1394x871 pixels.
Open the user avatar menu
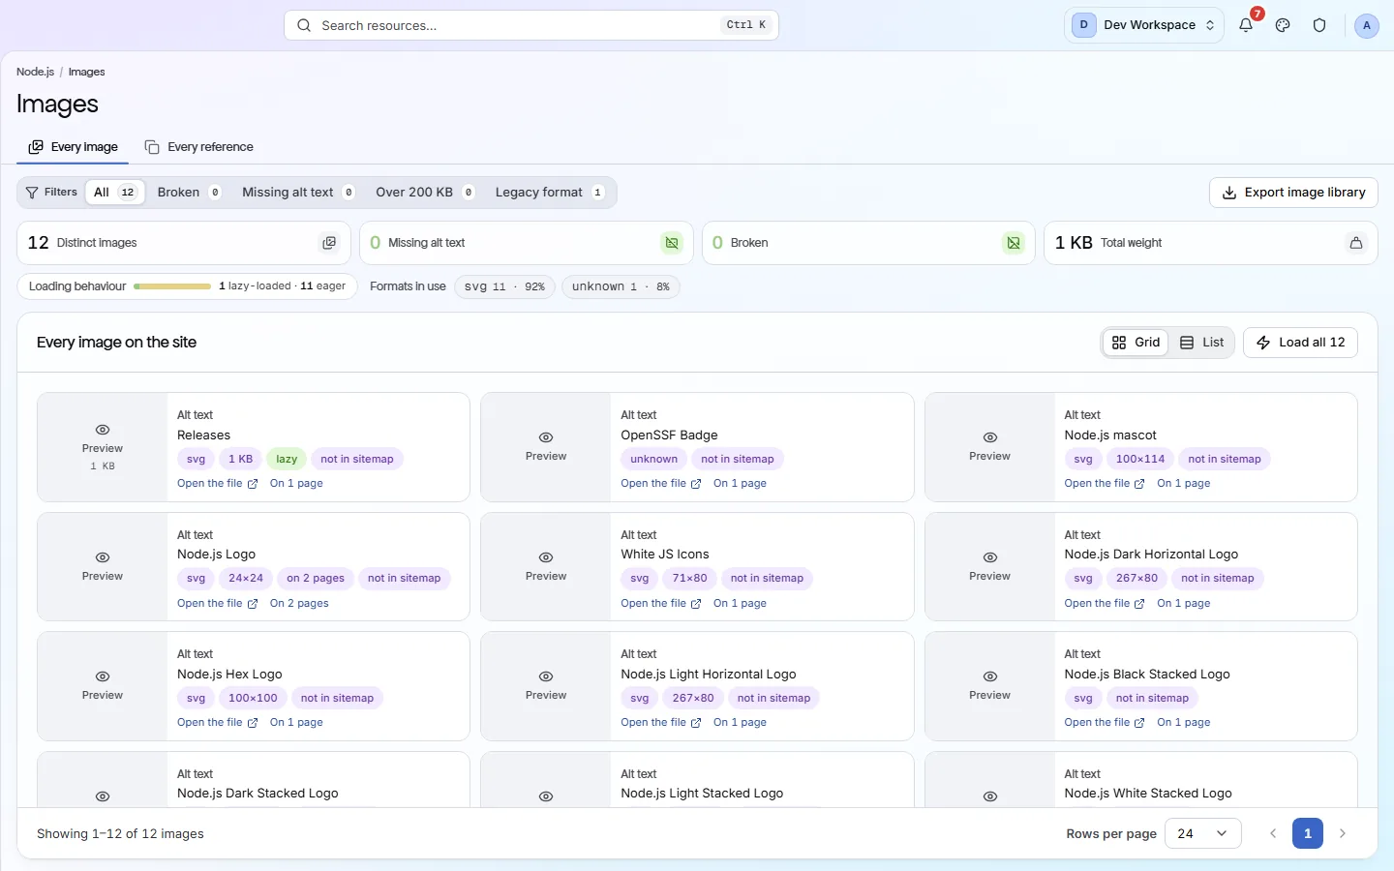(x=1366, y=25)
